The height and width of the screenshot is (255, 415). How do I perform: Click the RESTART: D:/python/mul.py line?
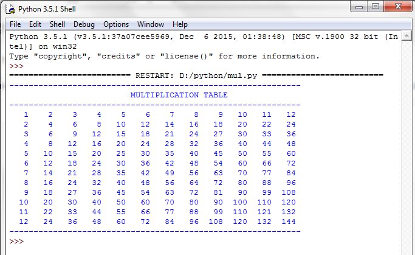tap(196, 75)
